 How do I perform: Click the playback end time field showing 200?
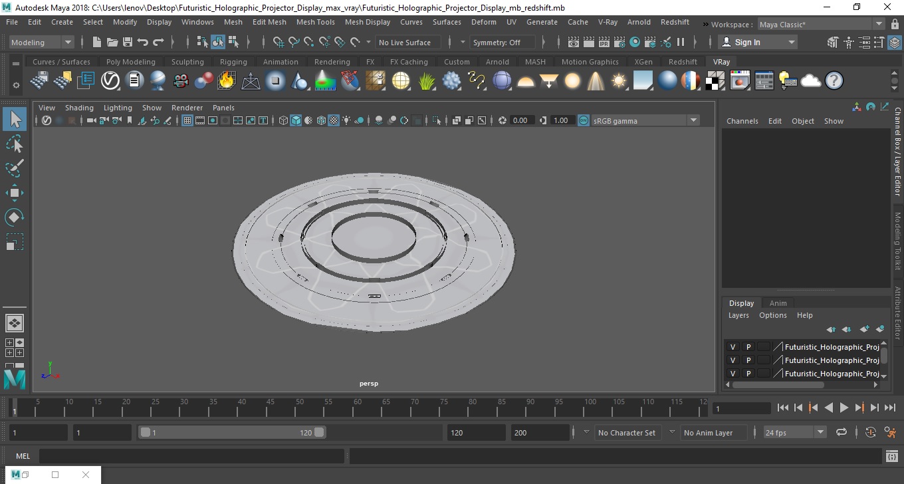pyautogui.click(x=540, y=432)
